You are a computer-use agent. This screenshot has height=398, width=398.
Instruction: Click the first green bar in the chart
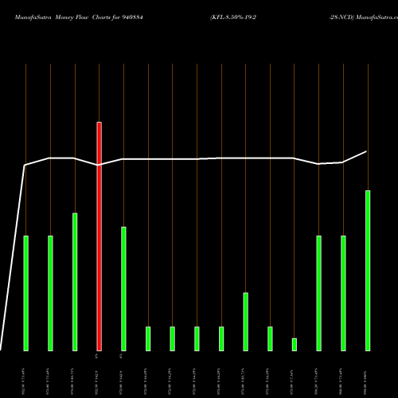point(26,293)
